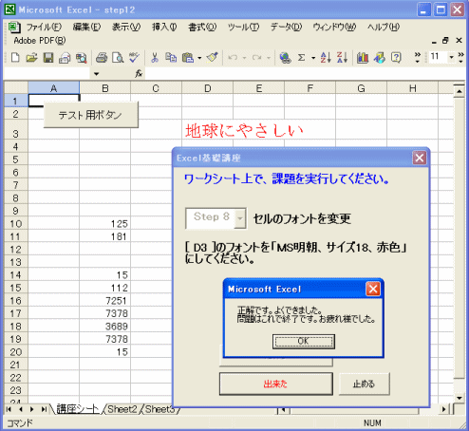The height and width of the screenshot is (431, 469).
Task: Click the Cut scissors icon
Action: click(155, 58)
